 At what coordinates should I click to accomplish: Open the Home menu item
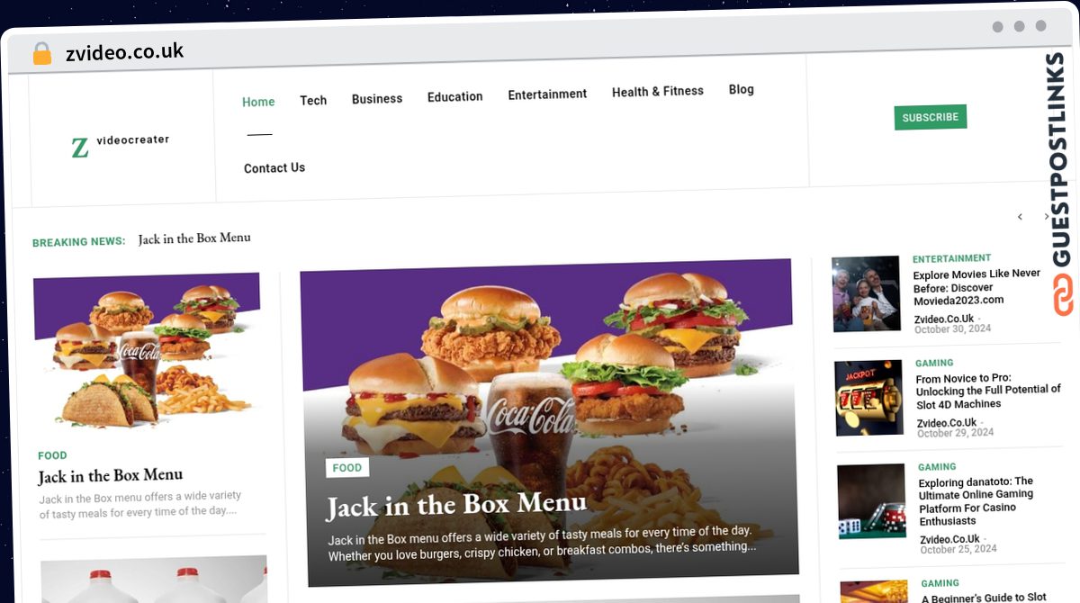tap(258, 102)
